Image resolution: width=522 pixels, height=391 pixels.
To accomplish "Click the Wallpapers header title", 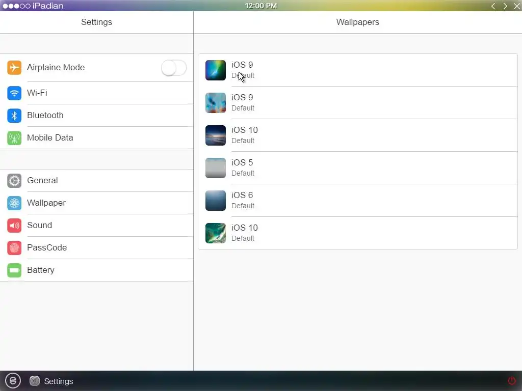I will tap(357, 22).
